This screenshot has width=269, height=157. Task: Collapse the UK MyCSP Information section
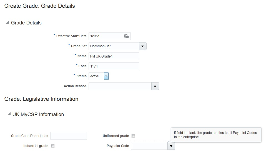[9, 114]
